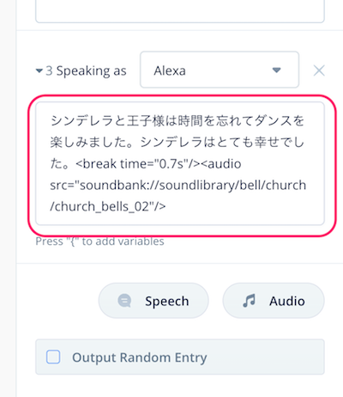Remove speech entry 3 with the X icon

(x=319, y=70)
